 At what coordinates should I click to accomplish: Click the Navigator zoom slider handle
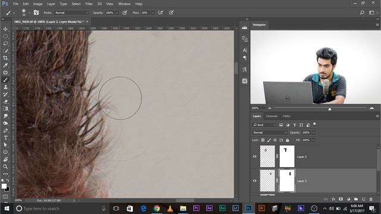330,109
